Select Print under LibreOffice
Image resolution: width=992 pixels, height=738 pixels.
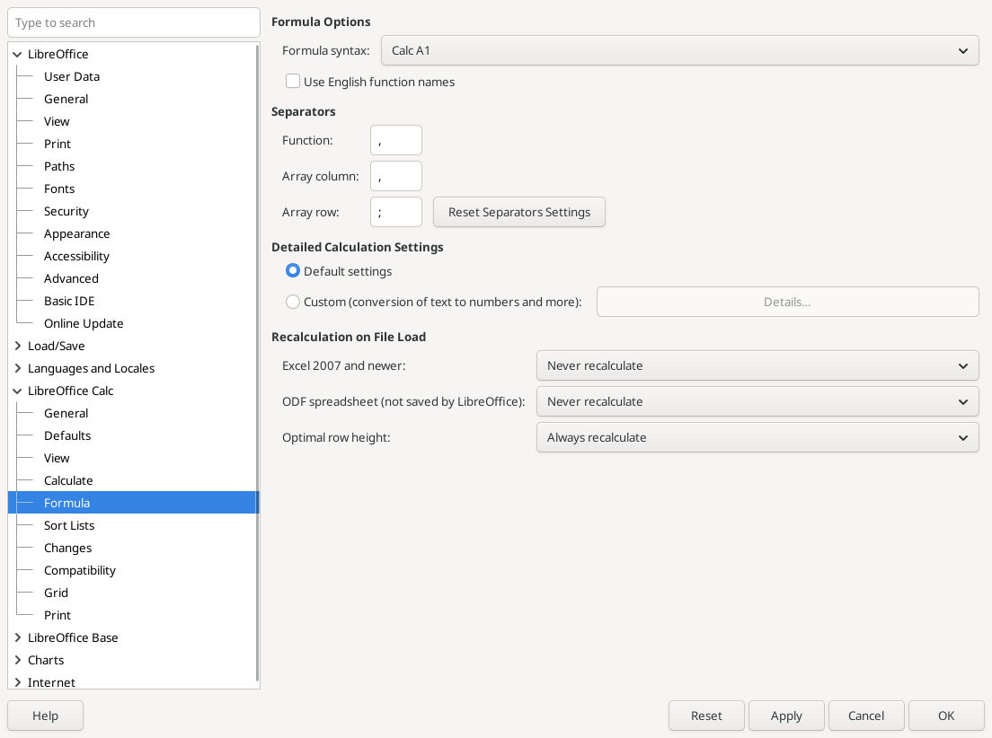pos(57,145)
